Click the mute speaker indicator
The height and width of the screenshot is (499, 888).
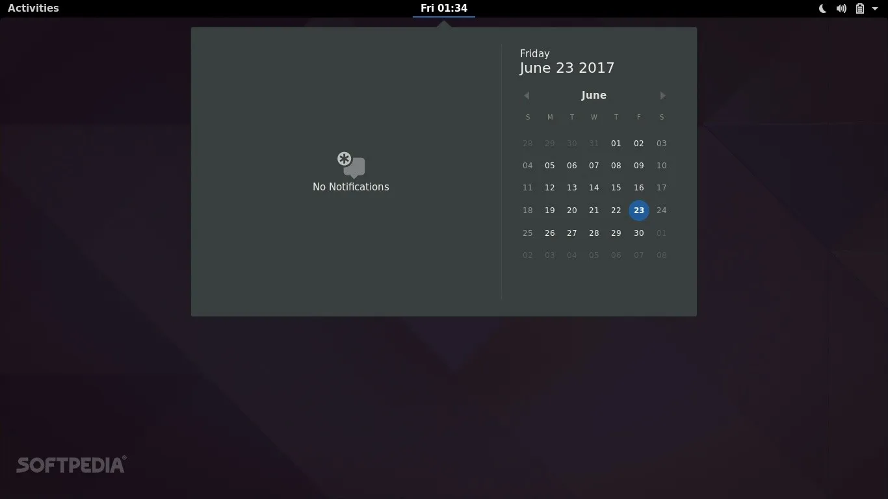841,8
